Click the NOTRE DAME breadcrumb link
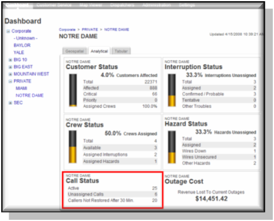This screenshot has width=274, height=221. [116, 30]
